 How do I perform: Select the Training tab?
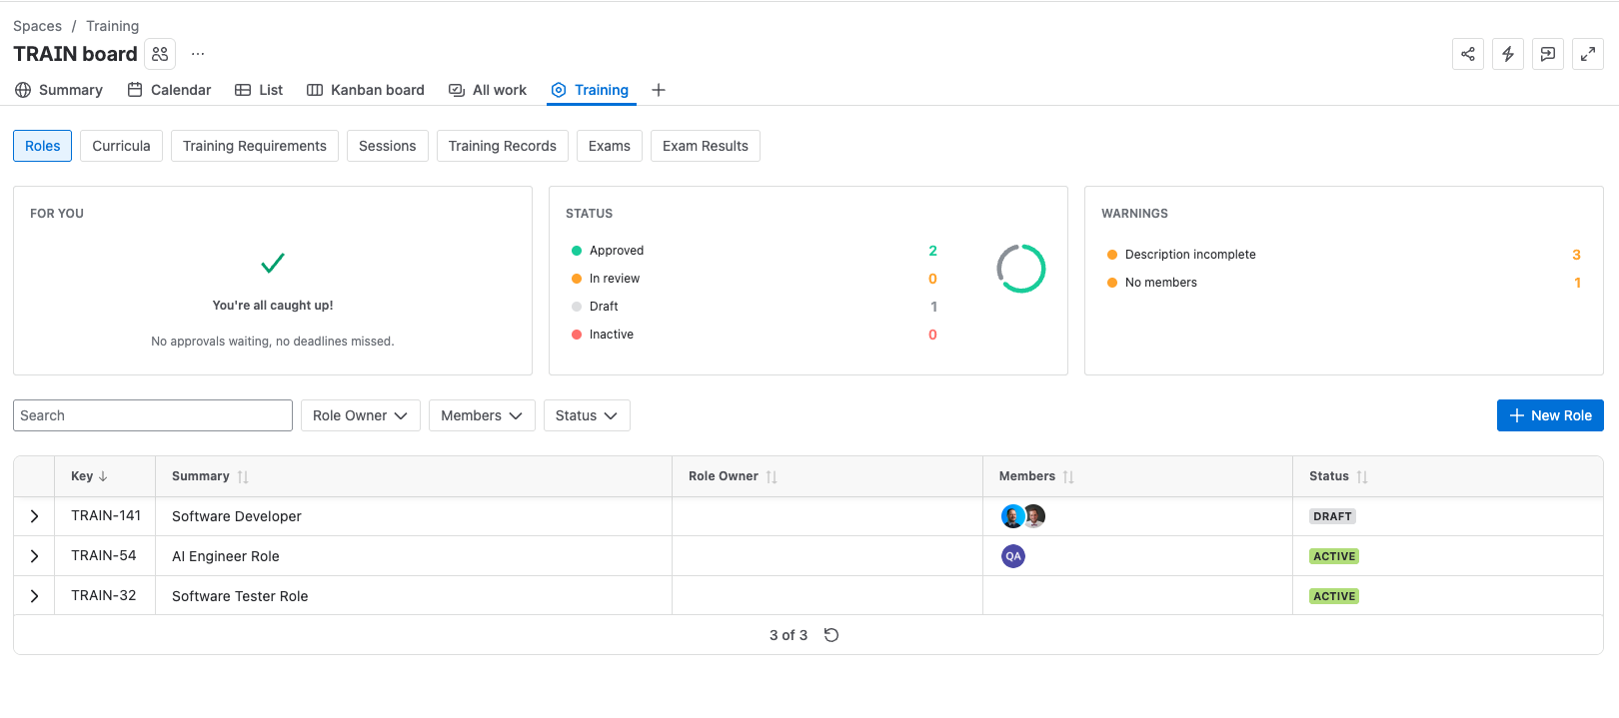(x=591, y=90)
